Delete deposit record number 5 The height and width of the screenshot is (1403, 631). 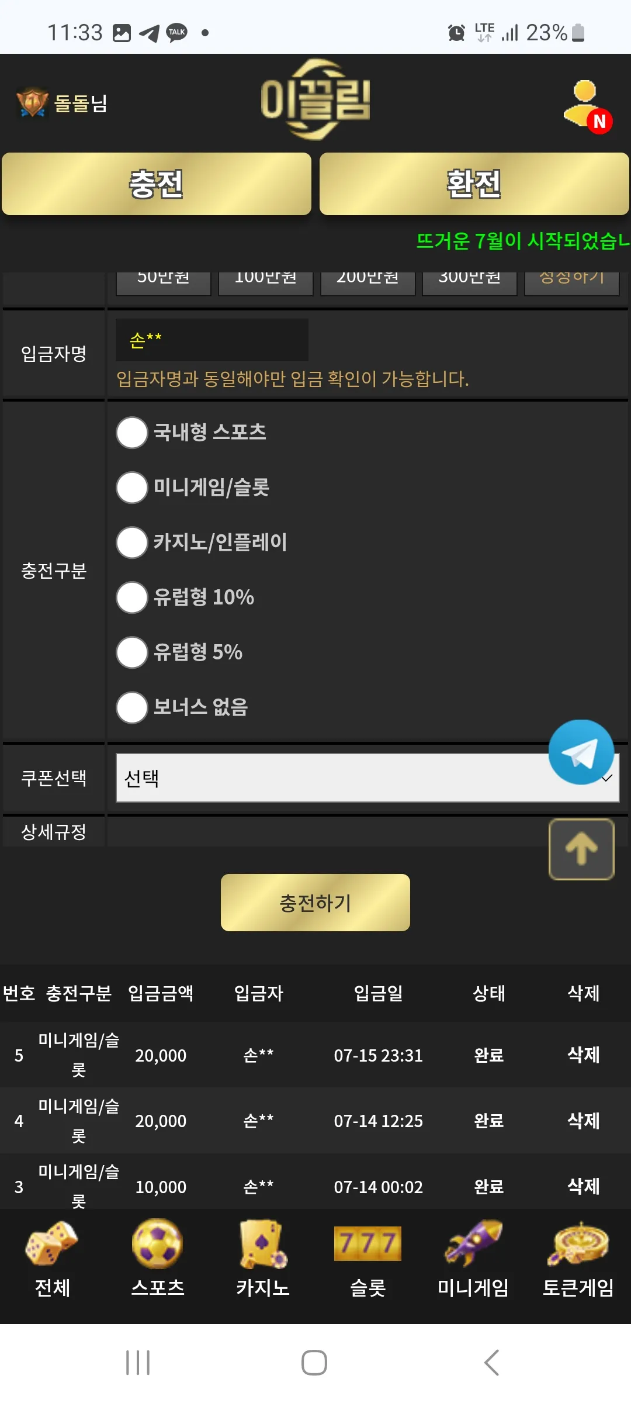coord(584,1055)
